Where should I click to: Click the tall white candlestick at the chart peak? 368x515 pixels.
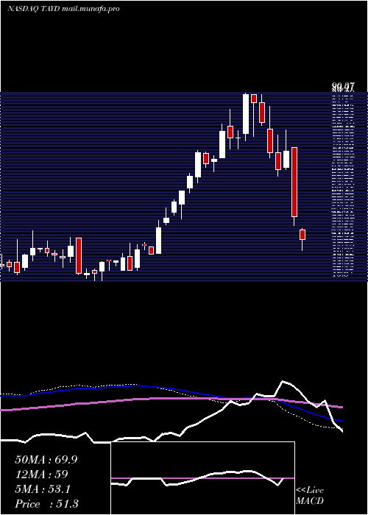coord(245,114)
